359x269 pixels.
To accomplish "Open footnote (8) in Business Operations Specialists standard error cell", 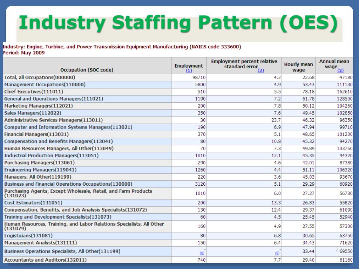I will click(x=277, y=253).
